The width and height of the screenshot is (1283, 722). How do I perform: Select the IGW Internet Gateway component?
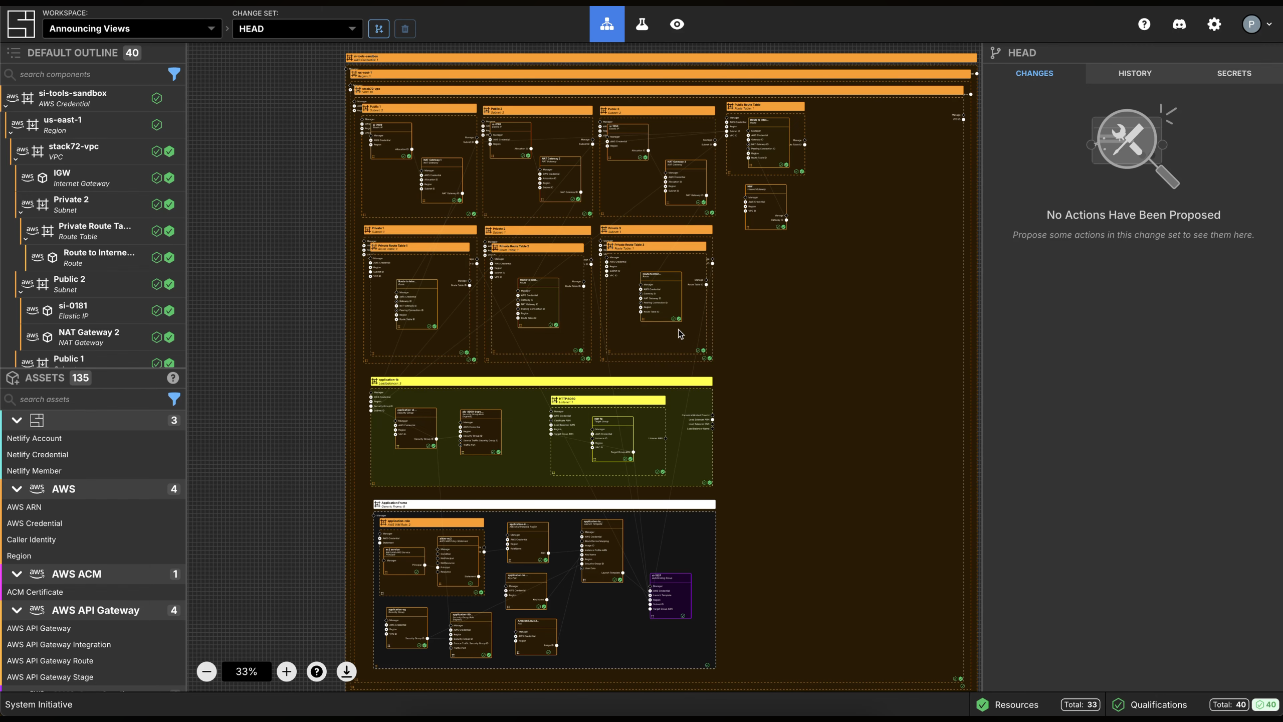click(100, 178)
